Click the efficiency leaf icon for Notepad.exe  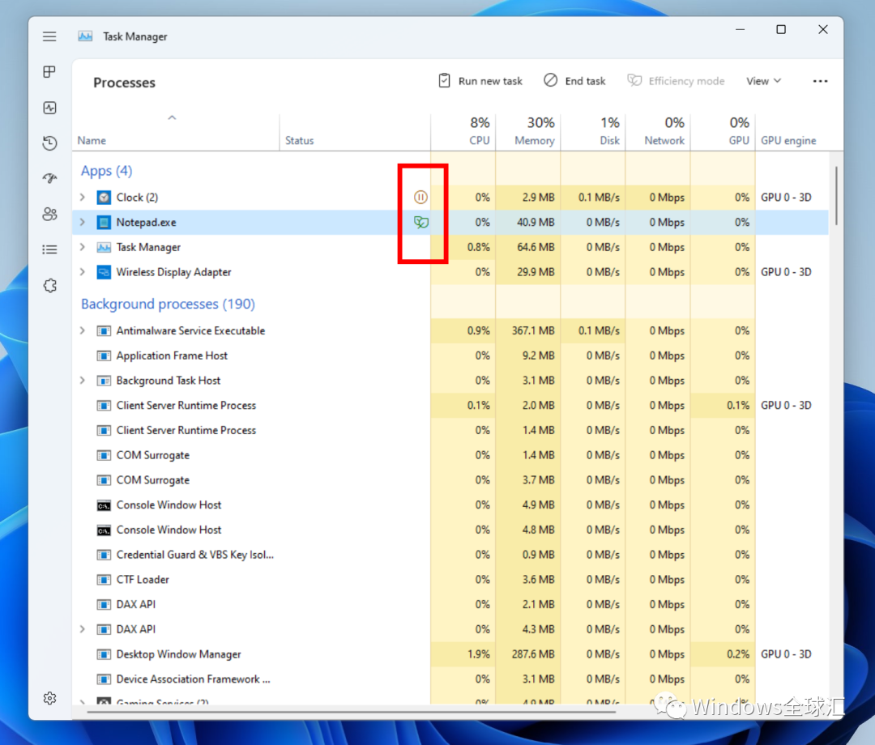click(x=420, y=223)
